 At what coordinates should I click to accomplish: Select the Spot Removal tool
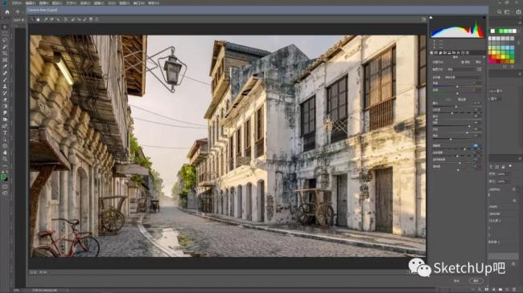pos(72,19)
